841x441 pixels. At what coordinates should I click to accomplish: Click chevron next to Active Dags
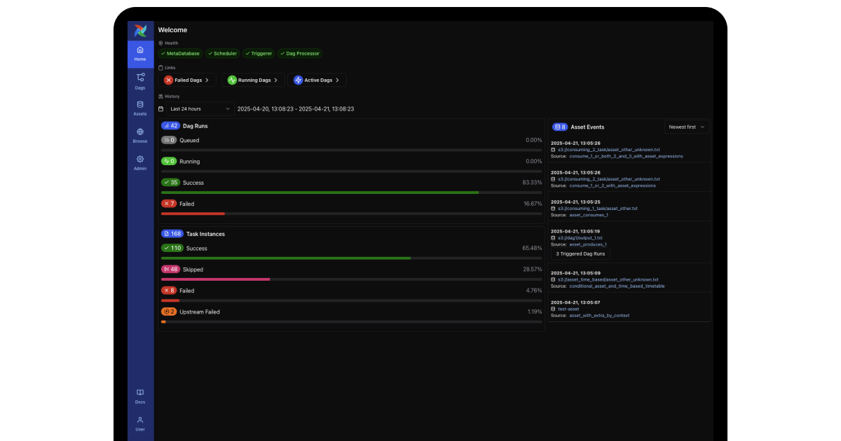337,80
